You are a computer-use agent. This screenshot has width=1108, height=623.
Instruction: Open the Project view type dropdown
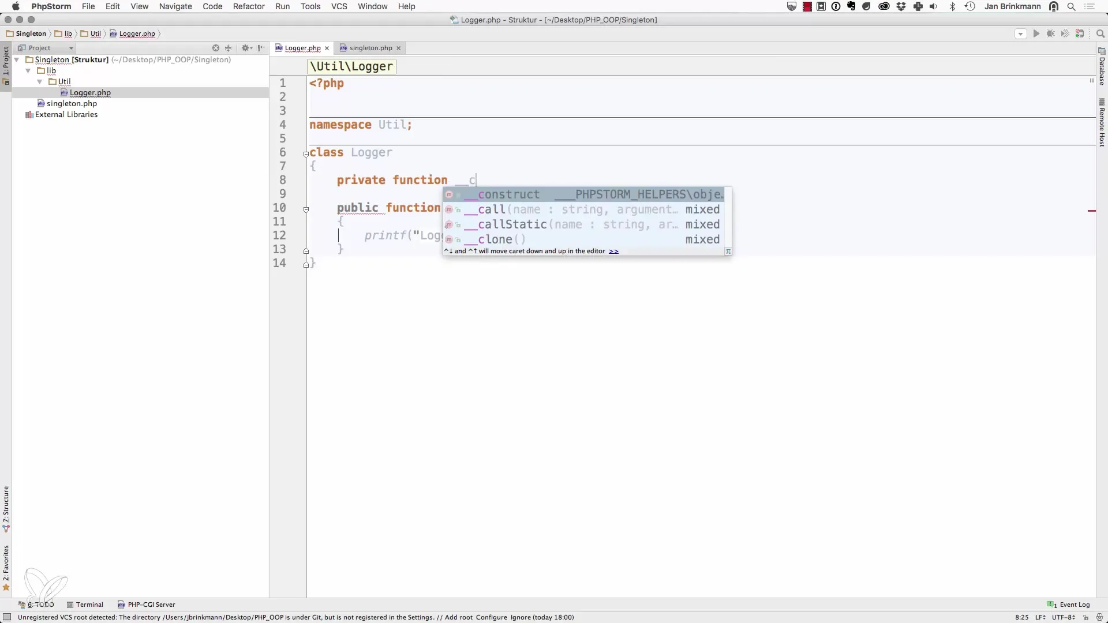(x=46, y=48)
